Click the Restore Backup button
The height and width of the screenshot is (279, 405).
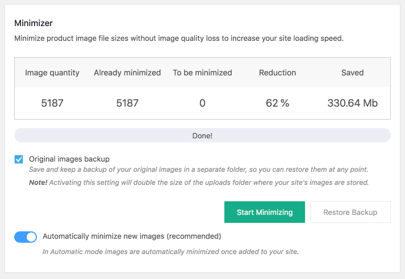pos(350,212)
